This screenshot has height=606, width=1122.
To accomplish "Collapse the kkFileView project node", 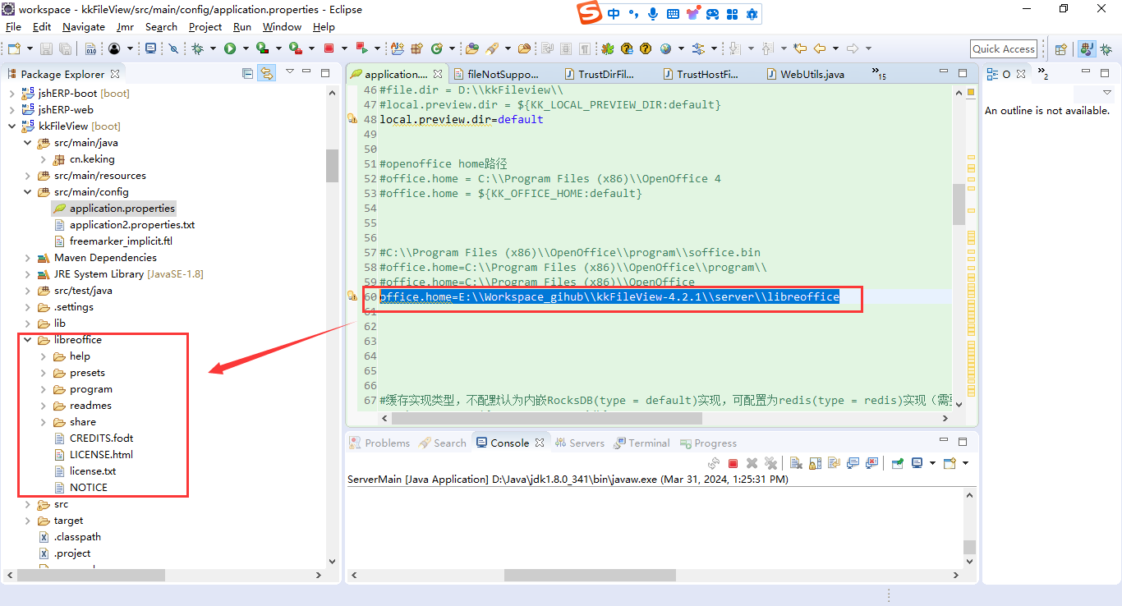I will [x=11, y=126].
